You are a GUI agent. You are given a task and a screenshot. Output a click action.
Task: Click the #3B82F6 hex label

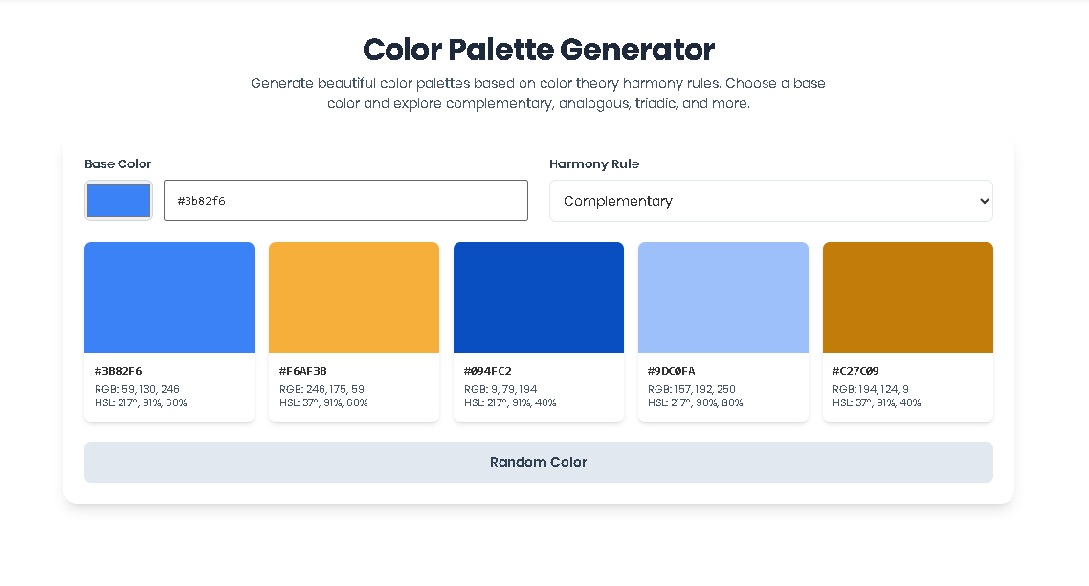point(118,371)
